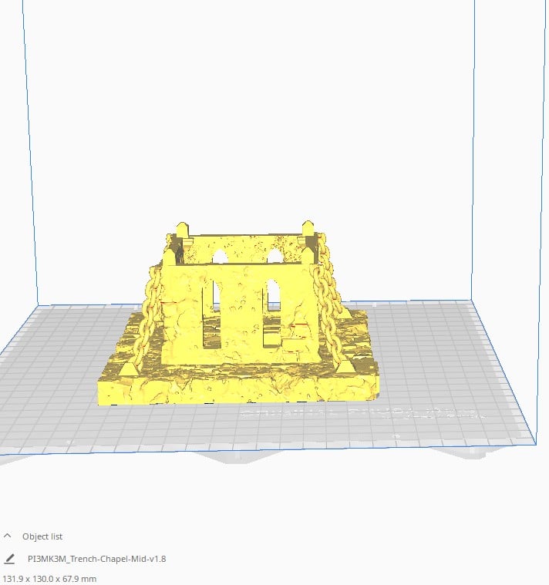Image resolution: width=549 pixels, height=585 pixels.
Task: Click the pencil edit icon beside PI3MK3M_Trench-Chapel-Mid-v1.8
Action: pos(9,559)
